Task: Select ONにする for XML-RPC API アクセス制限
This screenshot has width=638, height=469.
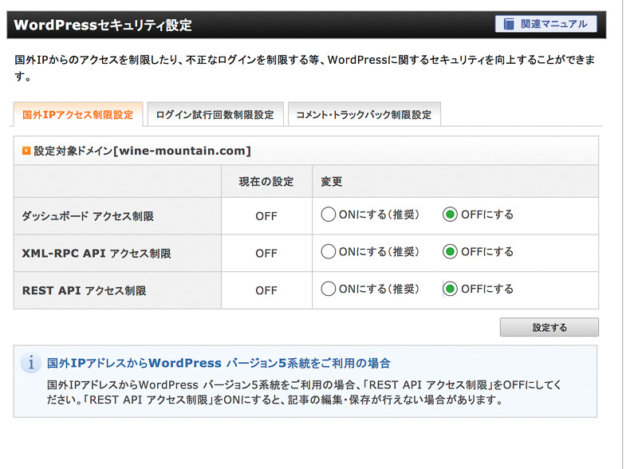Action: coord(329,251)
